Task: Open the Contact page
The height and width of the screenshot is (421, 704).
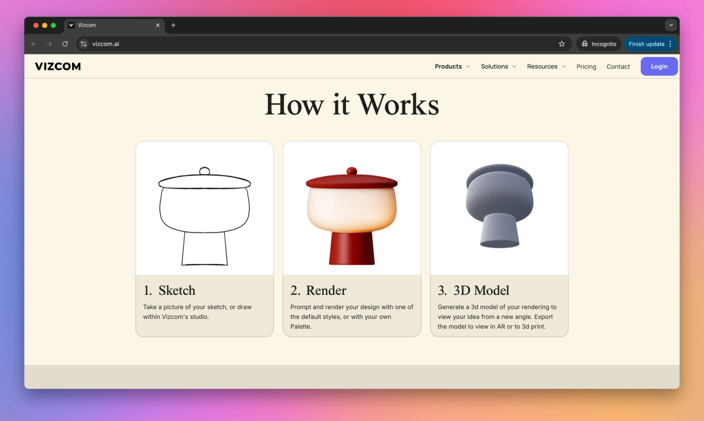Action: tap(618, 67)
